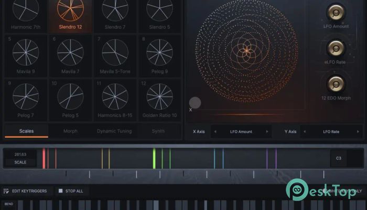
Task: Open the Y Axis LFO Rate selector
Action: (334, 131)
